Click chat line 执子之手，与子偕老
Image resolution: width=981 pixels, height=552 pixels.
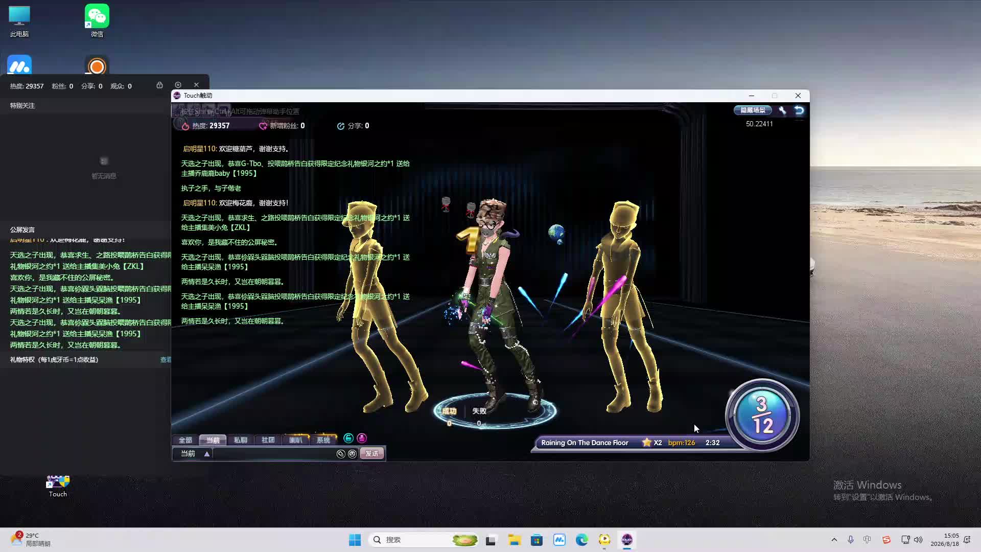(211, 188)
